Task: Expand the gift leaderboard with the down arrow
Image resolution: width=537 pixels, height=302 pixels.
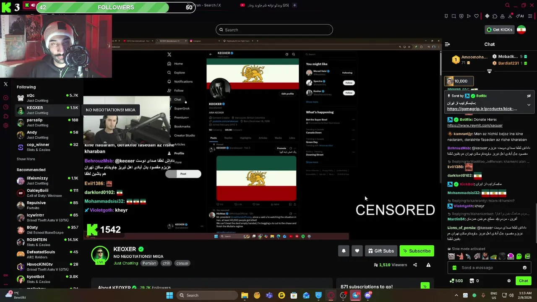Action: pos(489,71)
